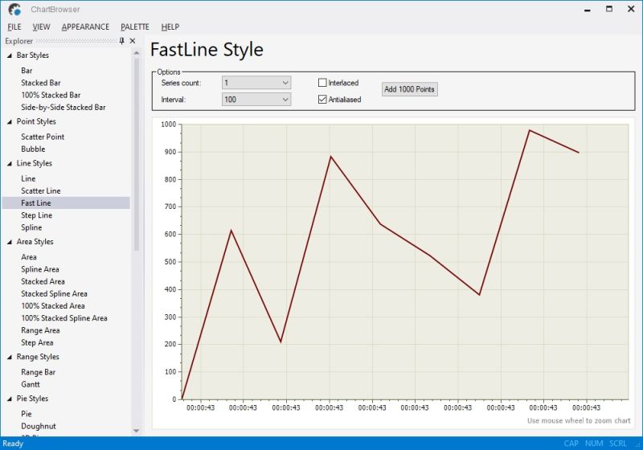Select Bubble chart style

pos(33,149)
